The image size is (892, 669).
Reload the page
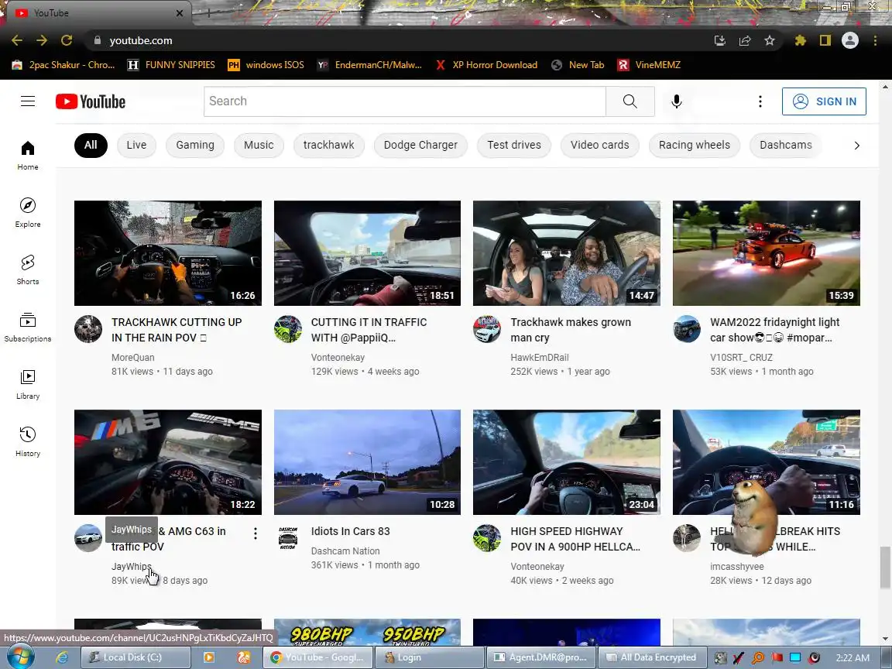tap(67, 40)
